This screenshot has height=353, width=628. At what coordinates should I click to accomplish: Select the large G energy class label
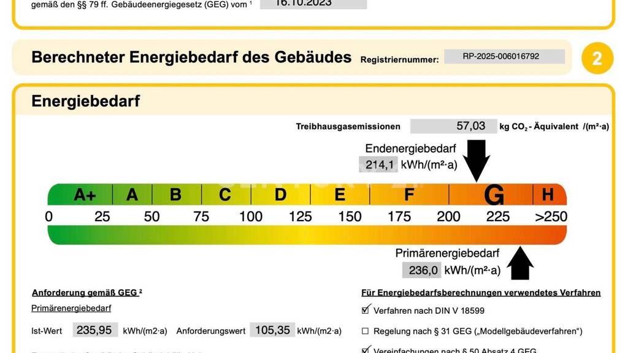494,195
